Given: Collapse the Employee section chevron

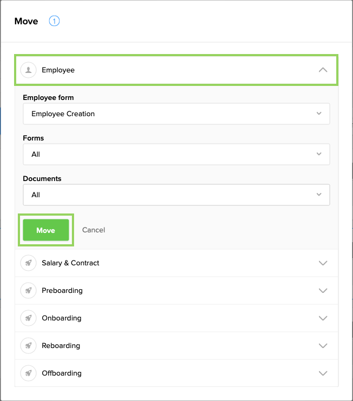Looking at the screenshot, I should point(323,70).
